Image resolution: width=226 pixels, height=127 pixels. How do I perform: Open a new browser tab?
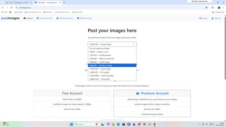pos(64,2)
